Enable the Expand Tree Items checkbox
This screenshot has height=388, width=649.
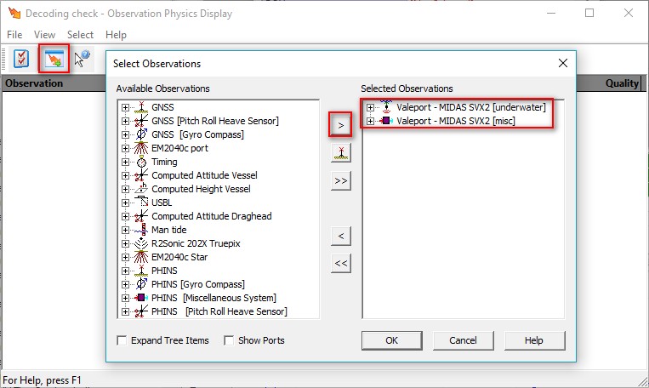point(122,340)
